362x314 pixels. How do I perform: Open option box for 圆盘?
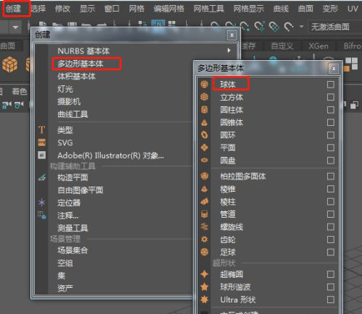331,160
